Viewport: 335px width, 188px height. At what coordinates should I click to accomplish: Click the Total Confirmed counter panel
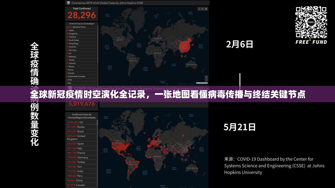tap(81, 13)
